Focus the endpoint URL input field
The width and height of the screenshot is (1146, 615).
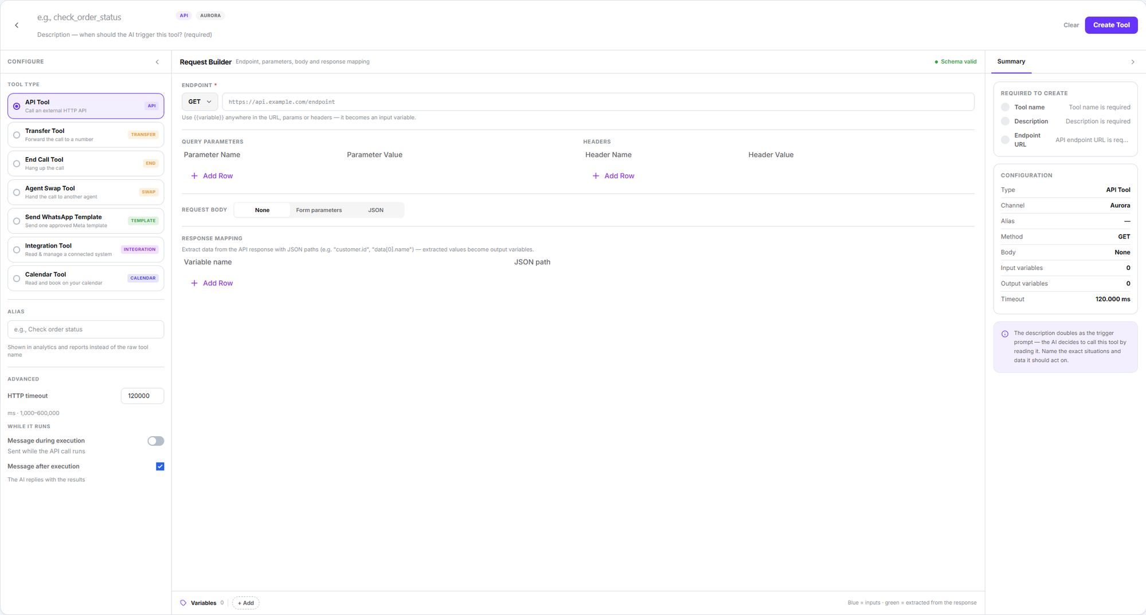(x=598, y=101)
